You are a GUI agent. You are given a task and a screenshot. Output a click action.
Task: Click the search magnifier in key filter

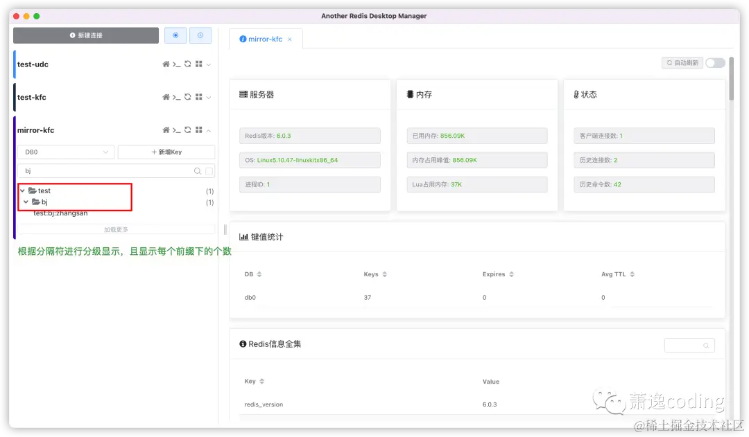[197, 171]
